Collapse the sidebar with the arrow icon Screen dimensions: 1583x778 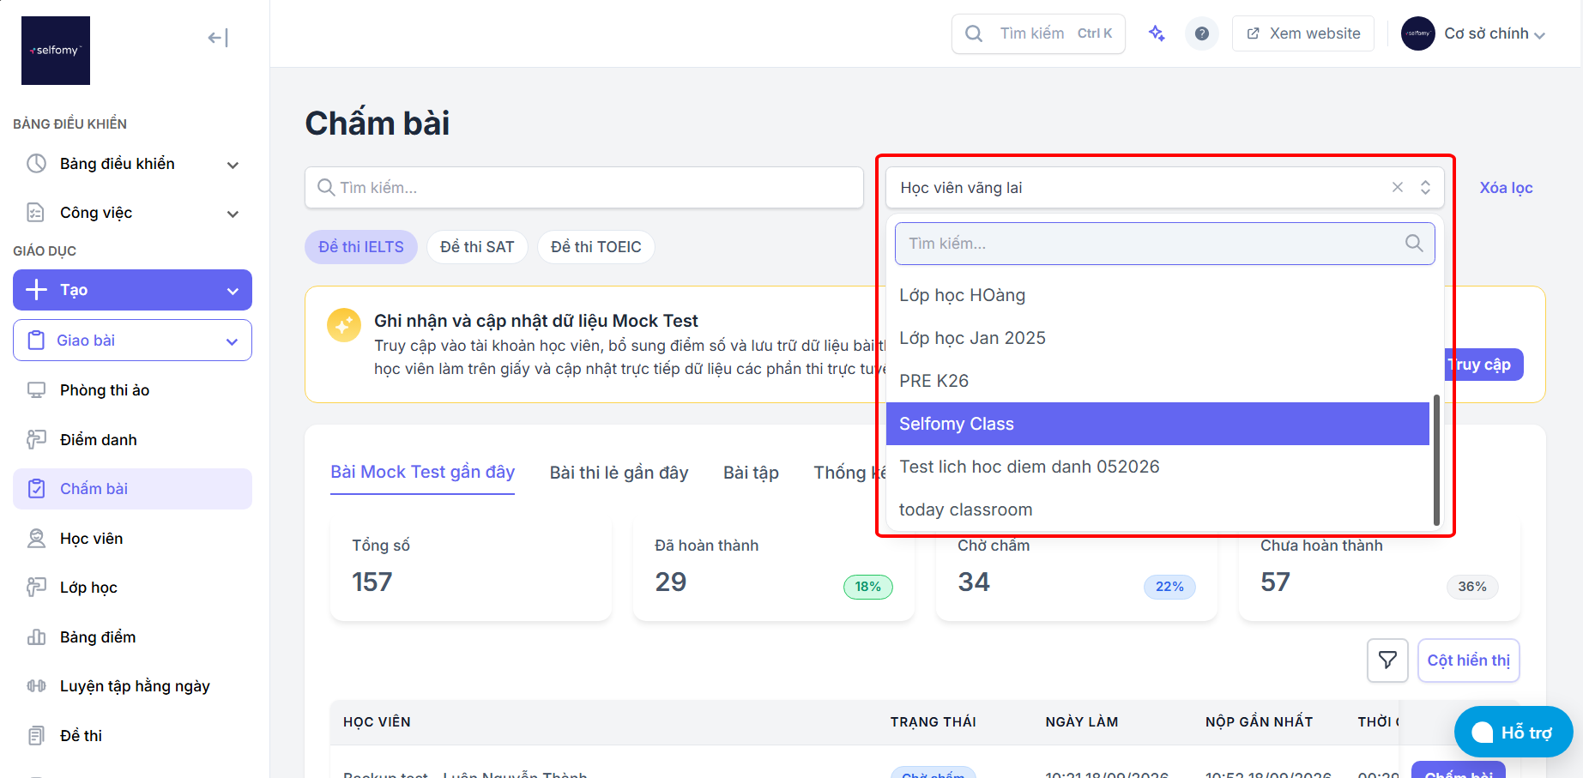pyautogui.click(x=218, y=38)
